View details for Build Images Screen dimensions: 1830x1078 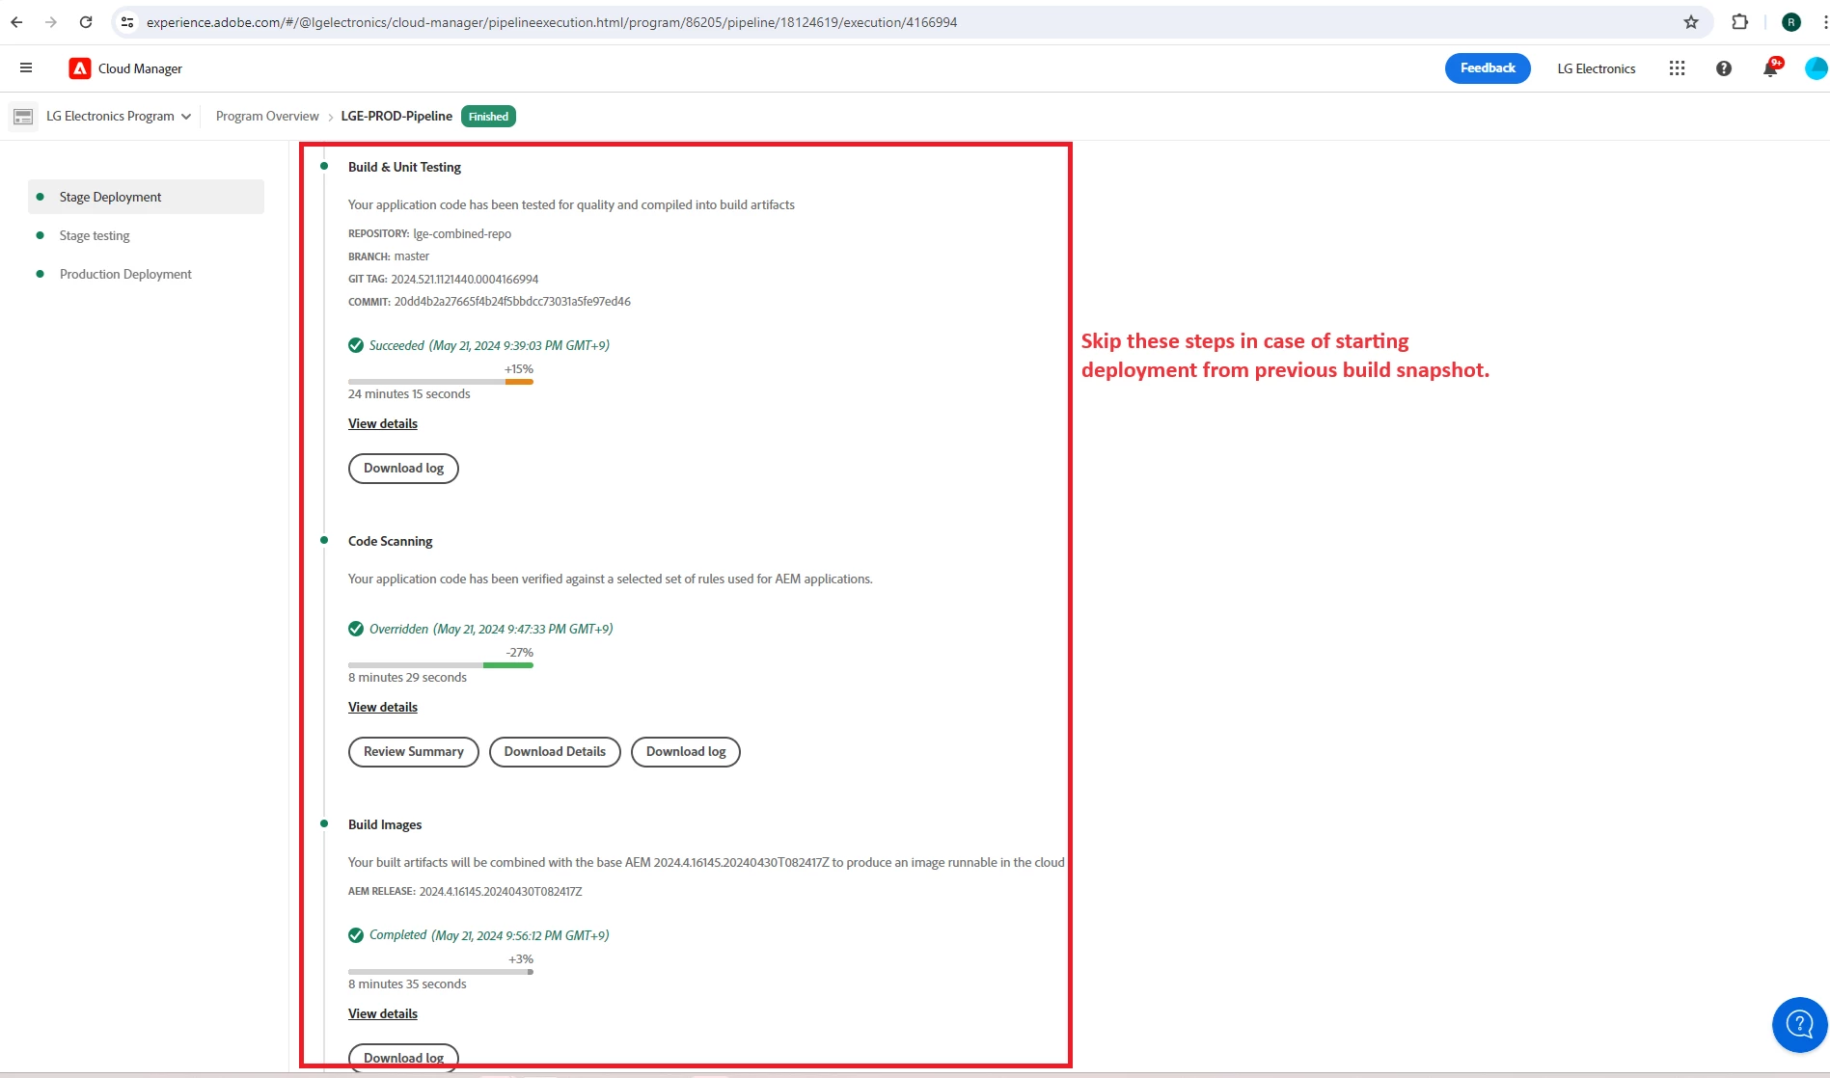383,1013
